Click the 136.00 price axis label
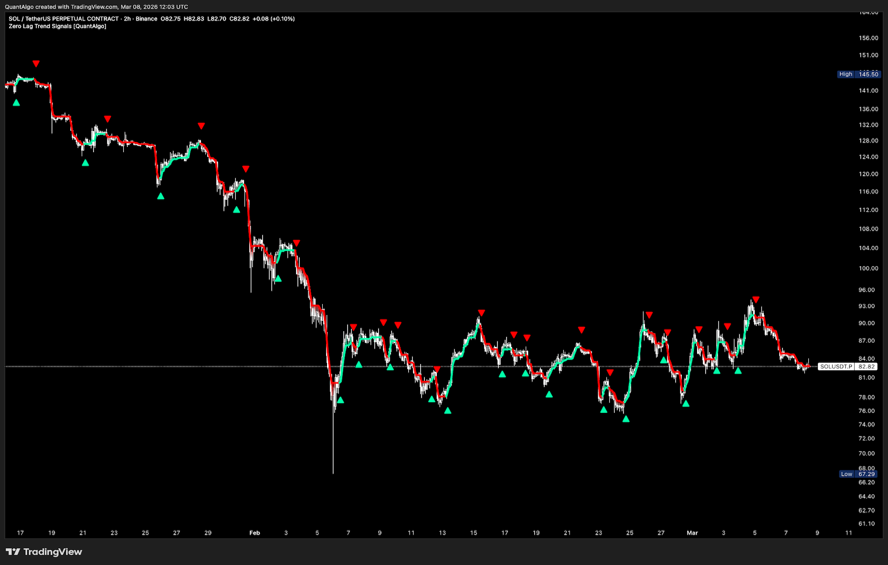Image resolution: width=888 pixels, height=565 pixels. coord(868,109)
